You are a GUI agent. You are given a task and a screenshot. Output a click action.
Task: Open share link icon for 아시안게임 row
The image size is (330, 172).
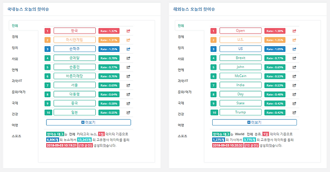pos(128,40)
